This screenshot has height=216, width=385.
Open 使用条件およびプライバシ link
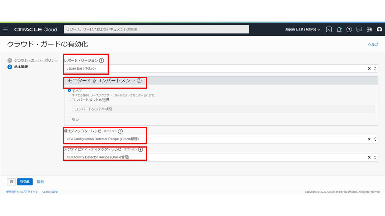tap(22, 192)
